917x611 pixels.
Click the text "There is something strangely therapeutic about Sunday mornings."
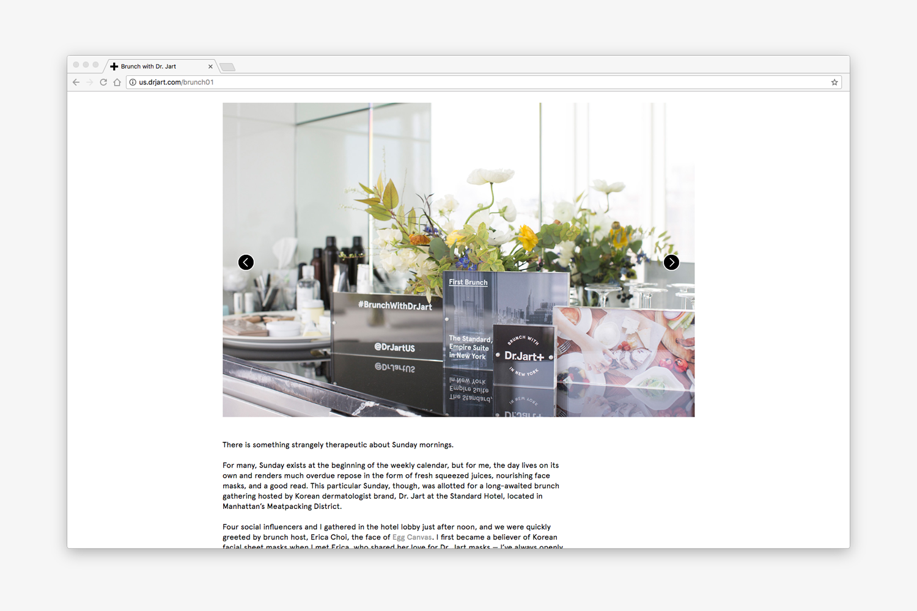tap(338, 445)
